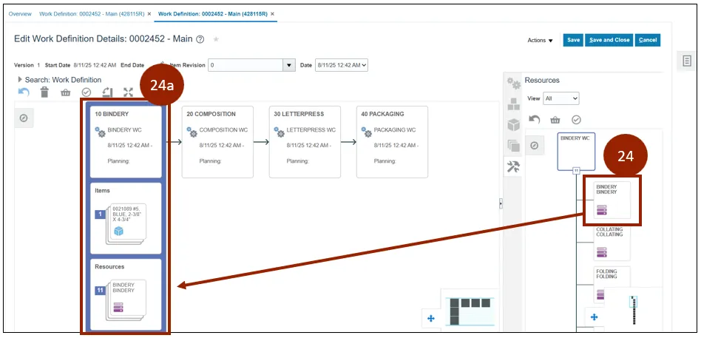This screenshot has height=338, width=701.
Task: Click the operations gears side tab icon
Action: (513, 83)
